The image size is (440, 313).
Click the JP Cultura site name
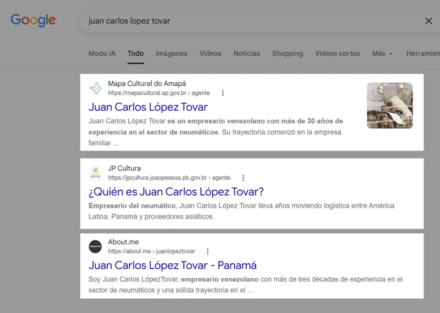pos(124,168)
